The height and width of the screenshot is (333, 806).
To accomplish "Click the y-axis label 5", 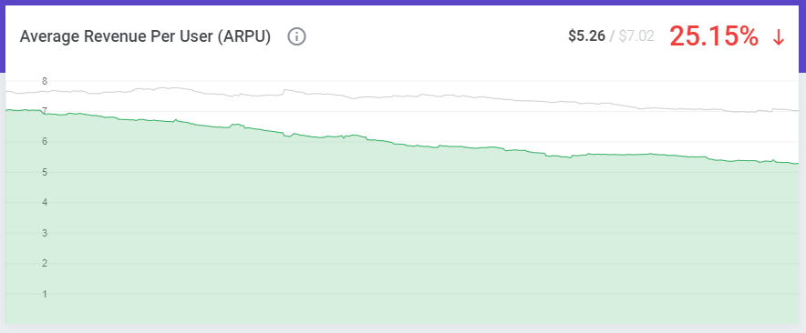I will 45,172.
